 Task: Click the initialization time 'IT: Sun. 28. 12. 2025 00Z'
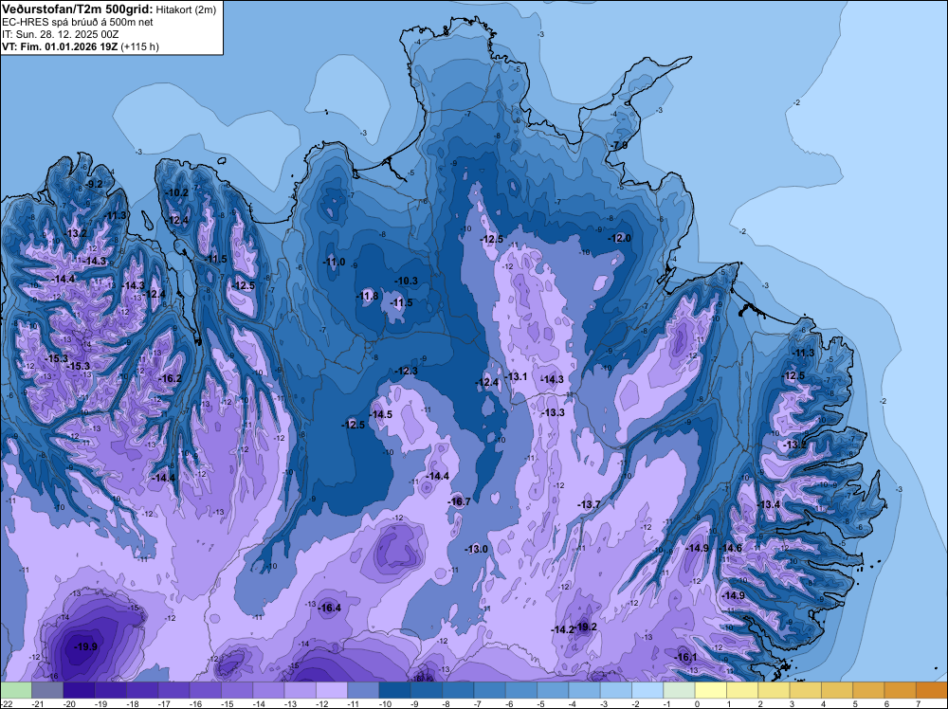[x=60, y=34]
